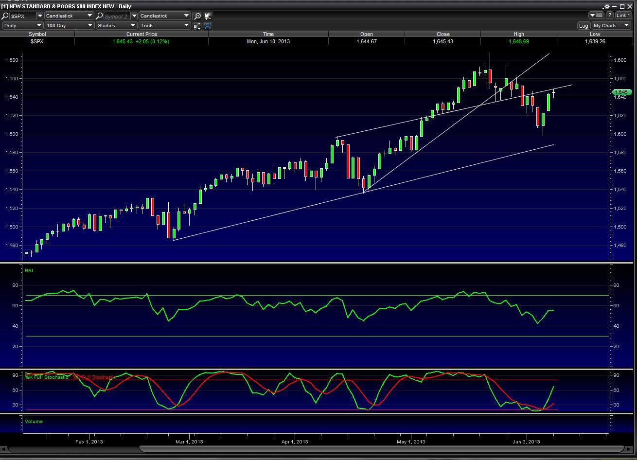Click the blue chart scroll arrows icon

[x=208, y=26]
